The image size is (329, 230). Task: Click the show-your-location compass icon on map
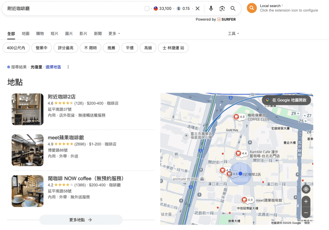pos(306,189)
